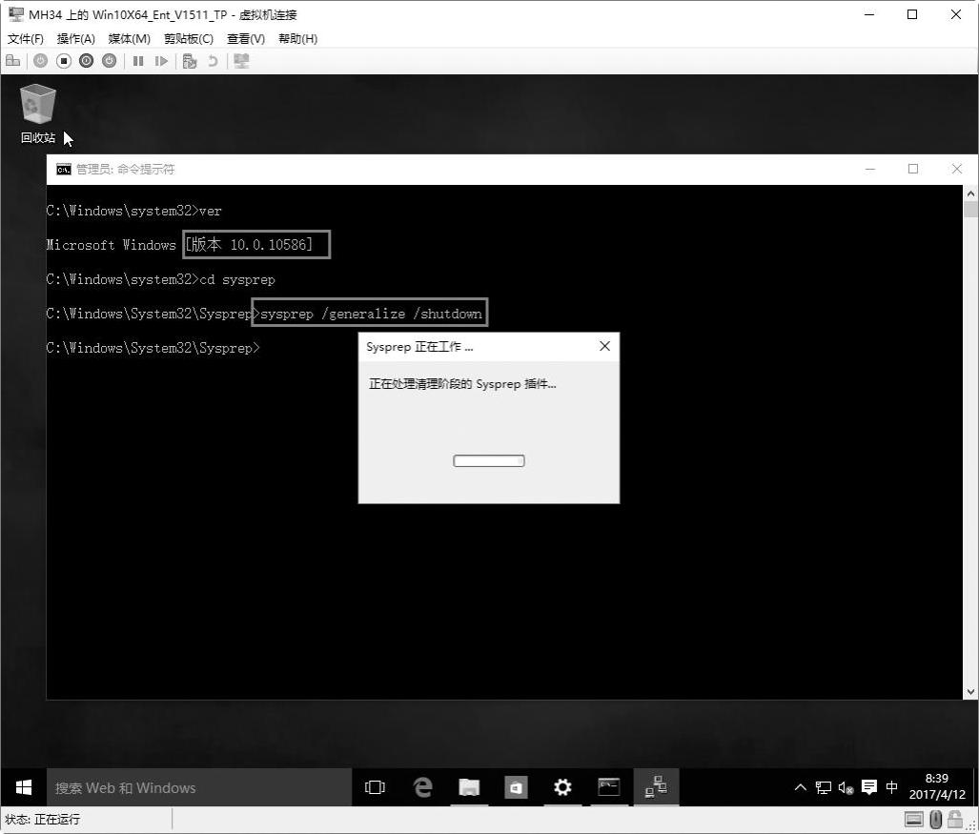Open enhanced session toolbar icon
Screen dimensions: 979x834
pyautogui.click(x=241, y=61)
